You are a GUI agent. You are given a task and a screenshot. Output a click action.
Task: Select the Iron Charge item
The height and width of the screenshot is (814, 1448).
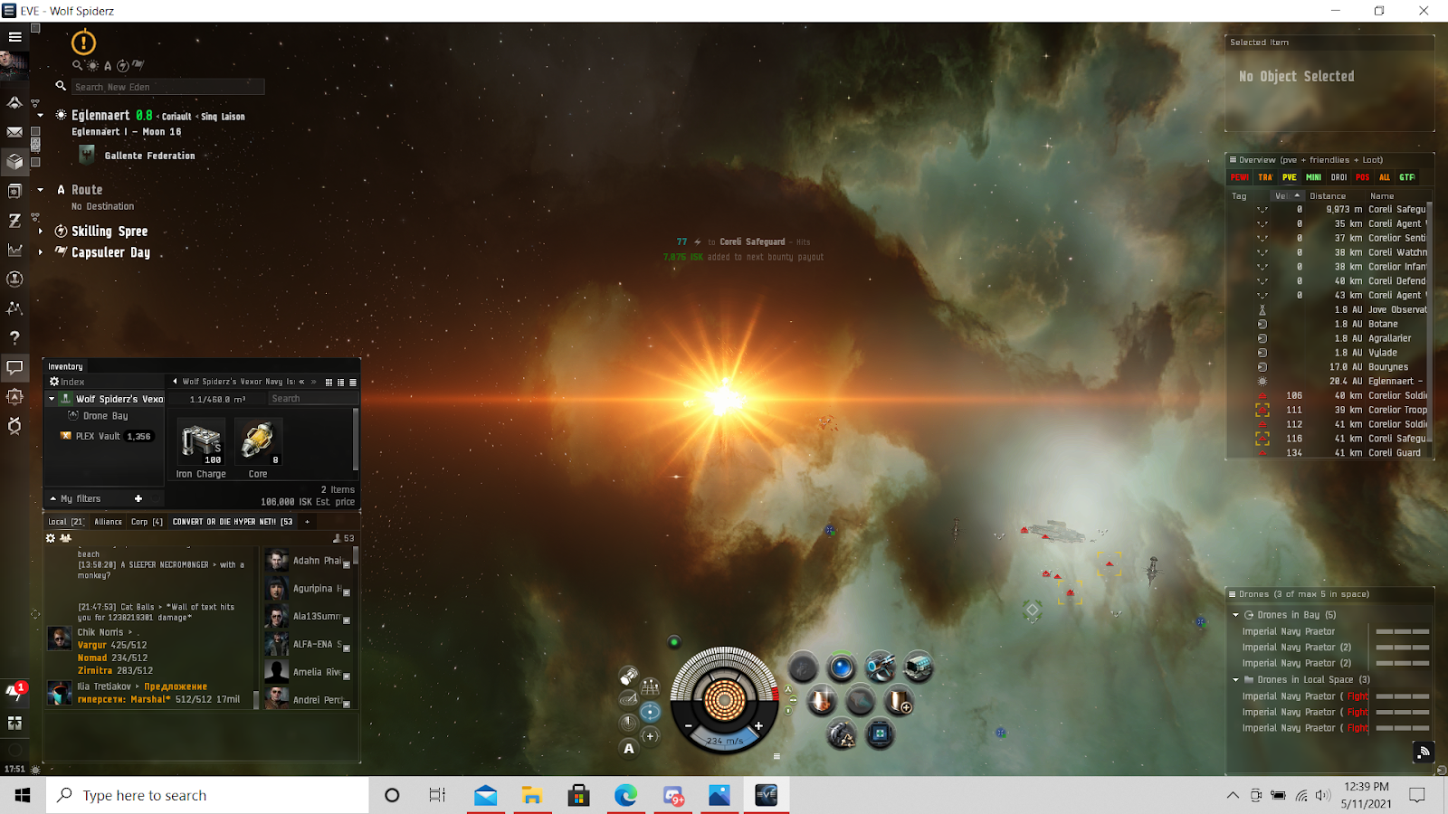point(201,449)
